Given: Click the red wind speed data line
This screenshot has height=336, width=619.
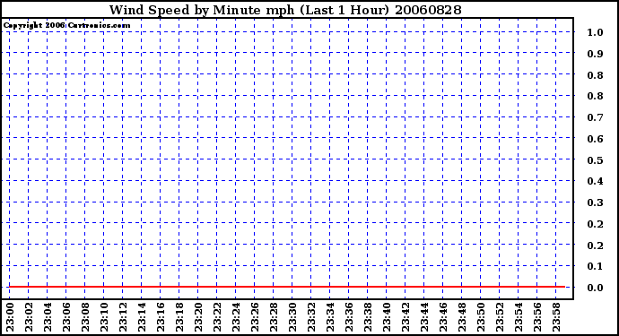Looking at the screenshot, I should (x=287, y=287).
